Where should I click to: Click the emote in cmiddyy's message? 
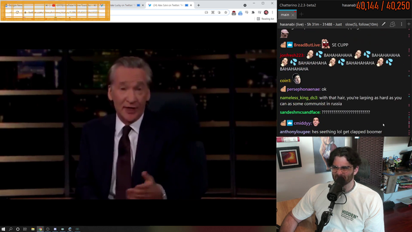[316, 122]
